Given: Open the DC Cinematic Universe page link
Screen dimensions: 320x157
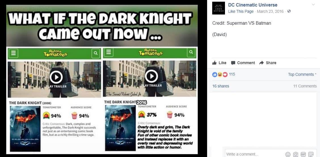Looking at the screenshot, I should (253, 5).
